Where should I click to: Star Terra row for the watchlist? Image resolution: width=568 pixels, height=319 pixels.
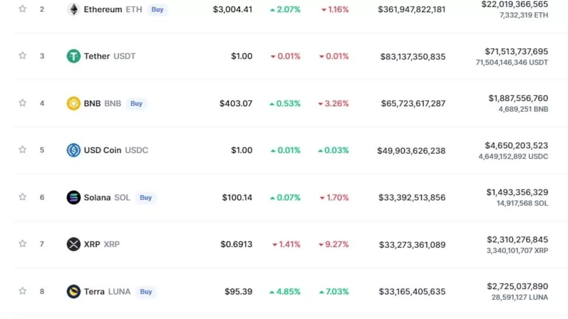tap(22, 291)
